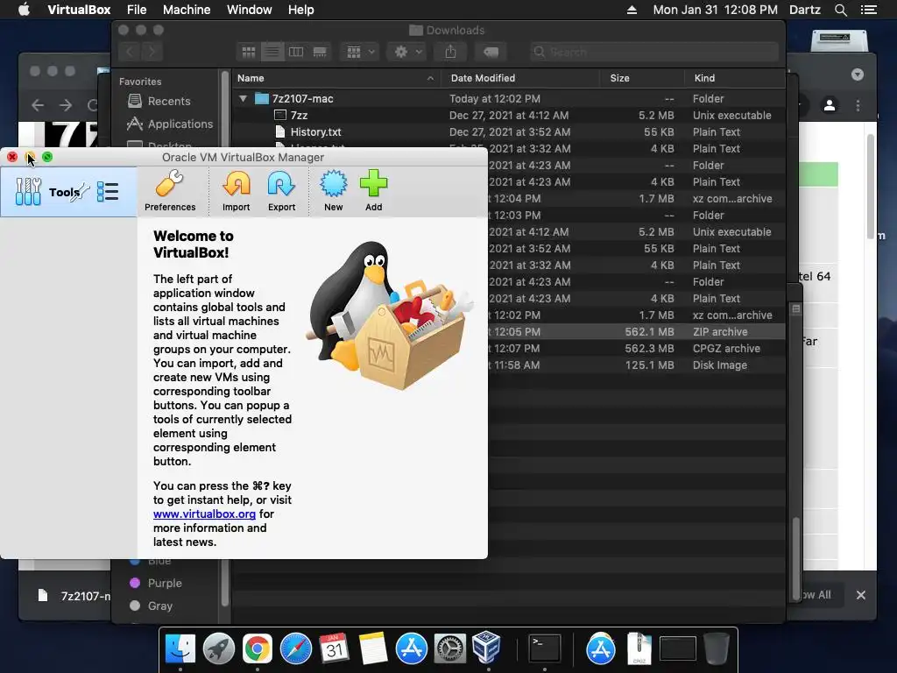The width and height of the screenshot is (897, 673).
Task: Open Chrome three-dot menu in browser window
Action: 858,105
